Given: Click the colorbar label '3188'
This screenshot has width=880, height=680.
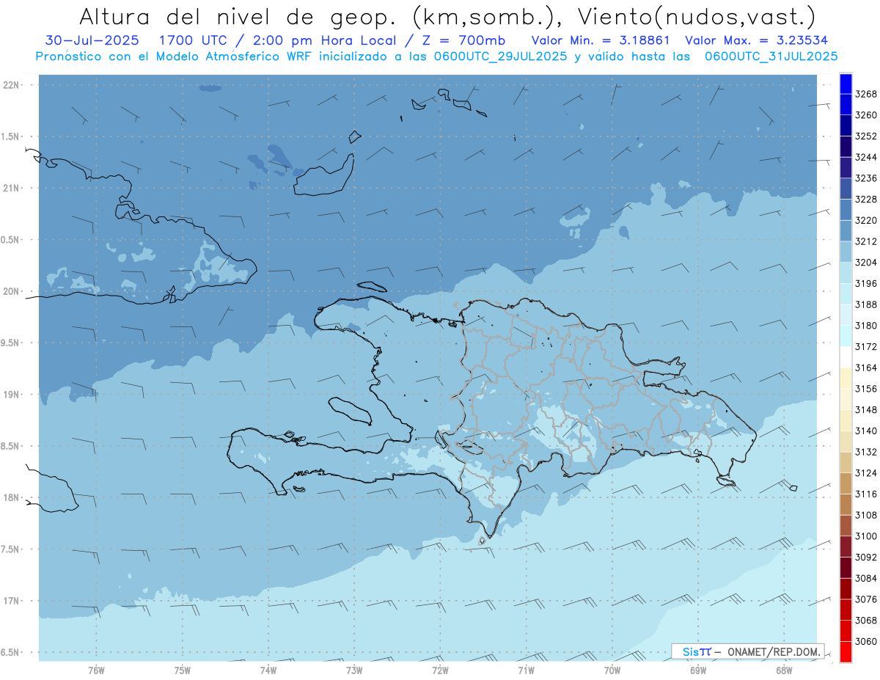Looking at the screenshot, I should click(x=866, y=304).
